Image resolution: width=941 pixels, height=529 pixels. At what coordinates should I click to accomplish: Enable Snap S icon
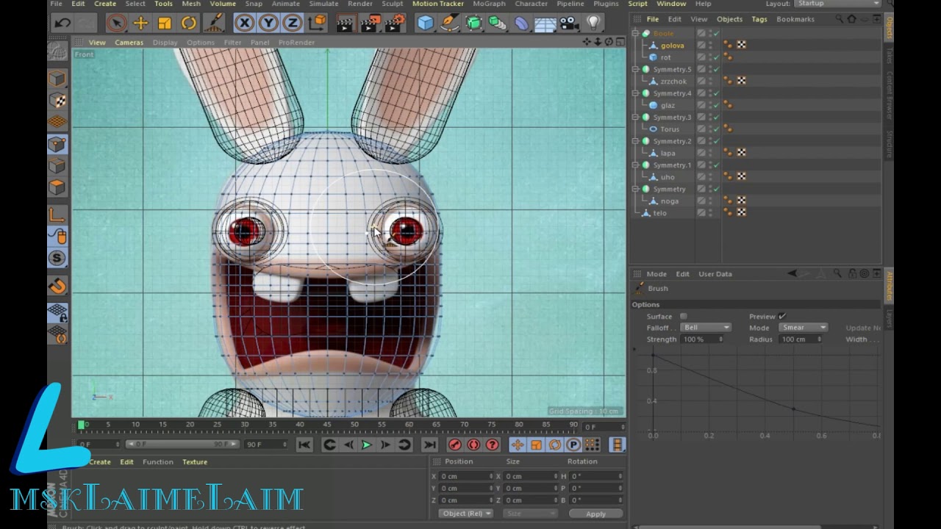click(57, 258)
